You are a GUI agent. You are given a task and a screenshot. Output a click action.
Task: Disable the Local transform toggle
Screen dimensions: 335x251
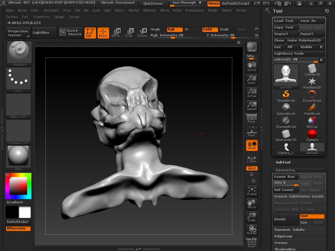click(252, 145)
